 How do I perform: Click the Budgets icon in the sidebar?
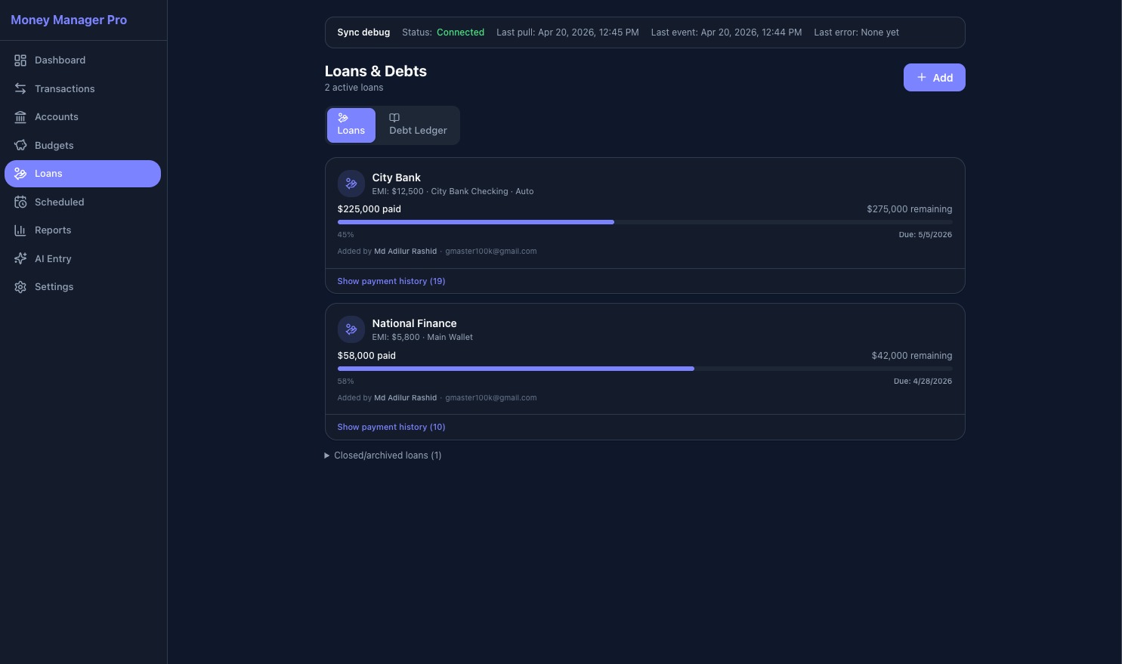20,145
